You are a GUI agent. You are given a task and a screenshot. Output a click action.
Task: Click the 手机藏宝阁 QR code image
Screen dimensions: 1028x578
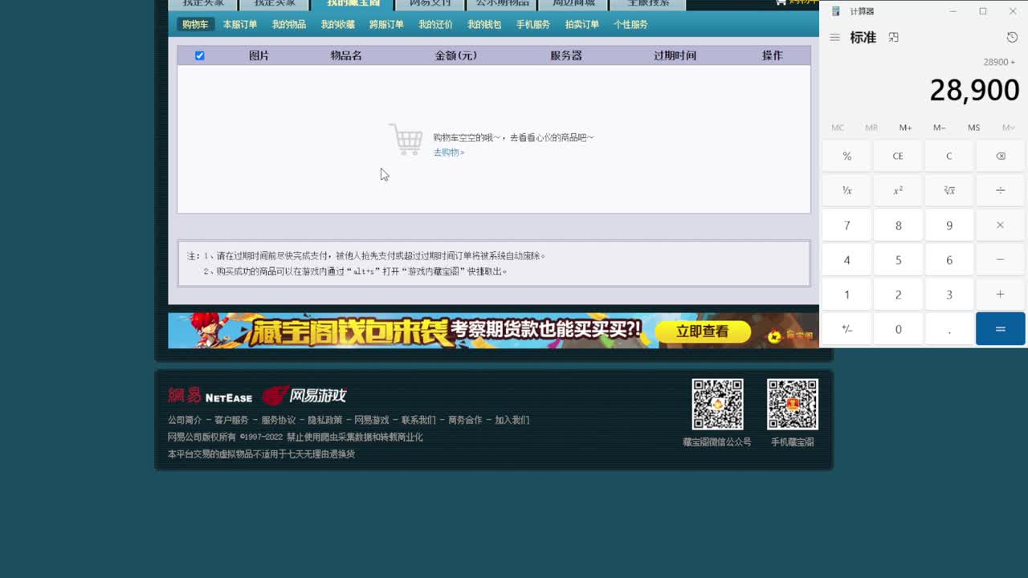[792, 405]
